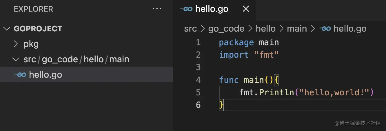Image resolution: width=386 pixels, height=131 pixels.
Task: Click Go icon in hello.go tab
Action: coord(187,9)
